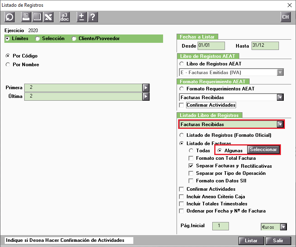Uncheck Separar Facturas y Rectificativas
Screen dimensions: 296x247
(191, 166)
